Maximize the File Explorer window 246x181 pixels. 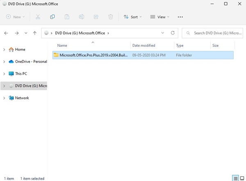point(226,4)
